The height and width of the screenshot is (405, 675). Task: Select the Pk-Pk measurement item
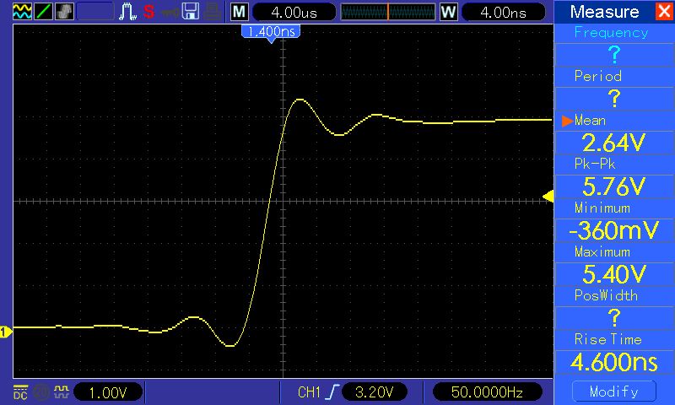click(595, 164)
